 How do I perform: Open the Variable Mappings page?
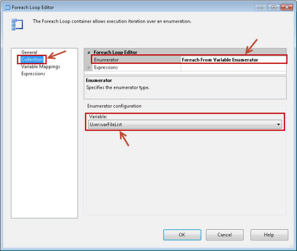41,67
